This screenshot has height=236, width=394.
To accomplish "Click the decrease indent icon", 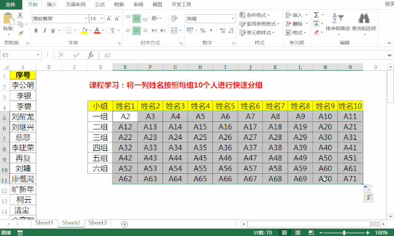I will [155, 31].
